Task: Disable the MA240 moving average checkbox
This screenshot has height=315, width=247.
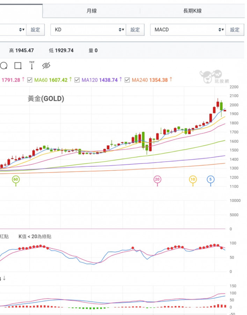Action: coord(127,80)
